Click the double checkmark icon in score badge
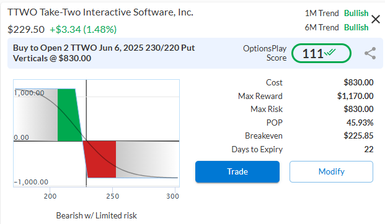The height and width of the screenshot is (224, 385). tap(330, 52)
